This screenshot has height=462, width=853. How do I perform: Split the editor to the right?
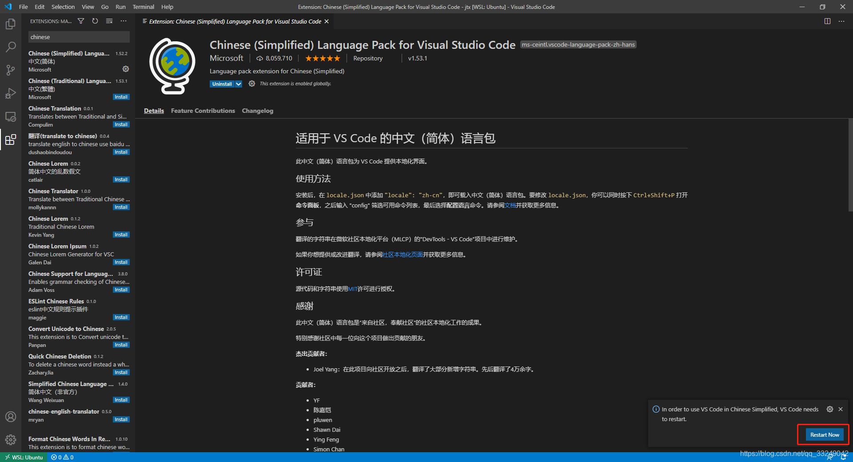coord(827,21)
